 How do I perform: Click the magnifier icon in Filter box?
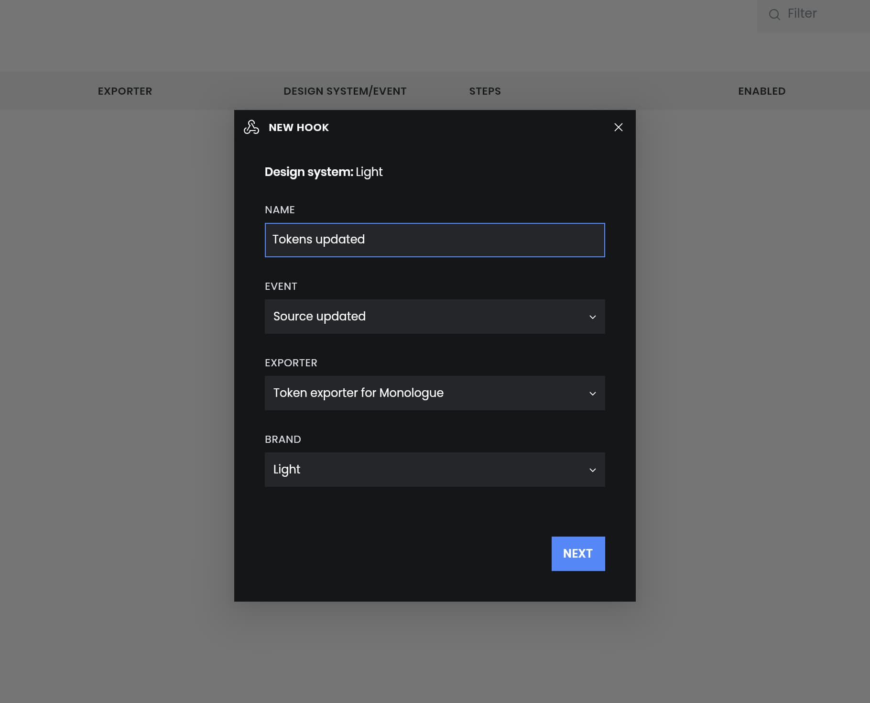click(774, 14)
